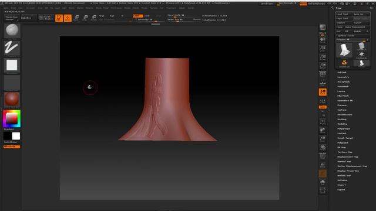Toggle the Floor grid
The height and width of the screenshot is (211, 376).
323,83
